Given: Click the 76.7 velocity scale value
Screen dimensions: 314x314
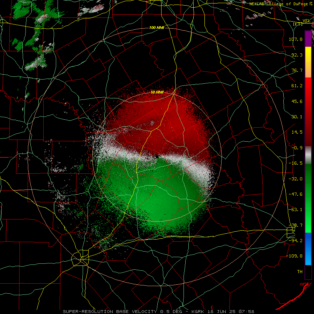Looking at the screenshot, I should click(297, 70).
